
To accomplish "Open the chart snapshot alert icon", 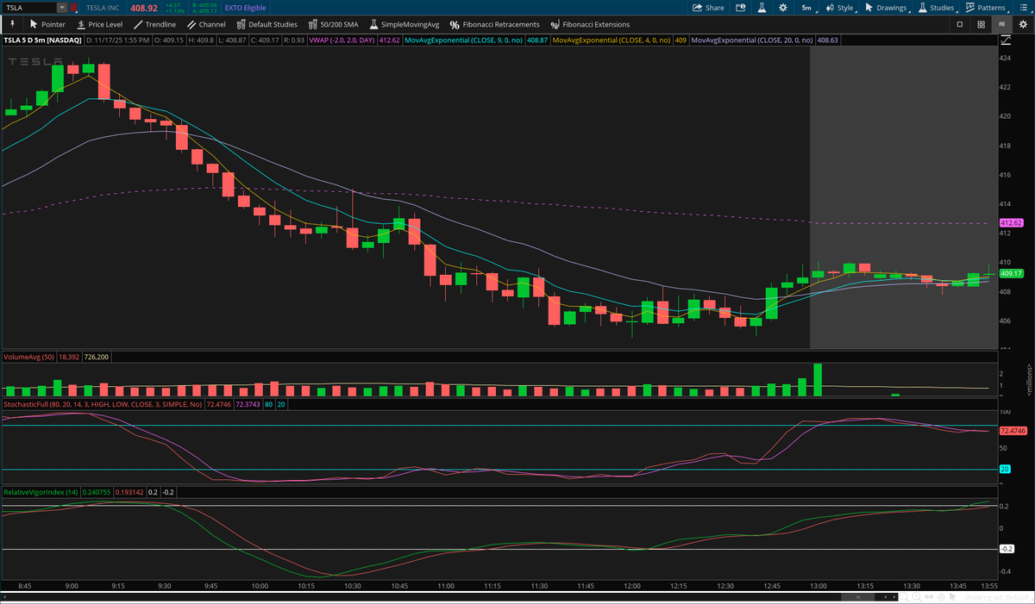I will pos(740,7).
